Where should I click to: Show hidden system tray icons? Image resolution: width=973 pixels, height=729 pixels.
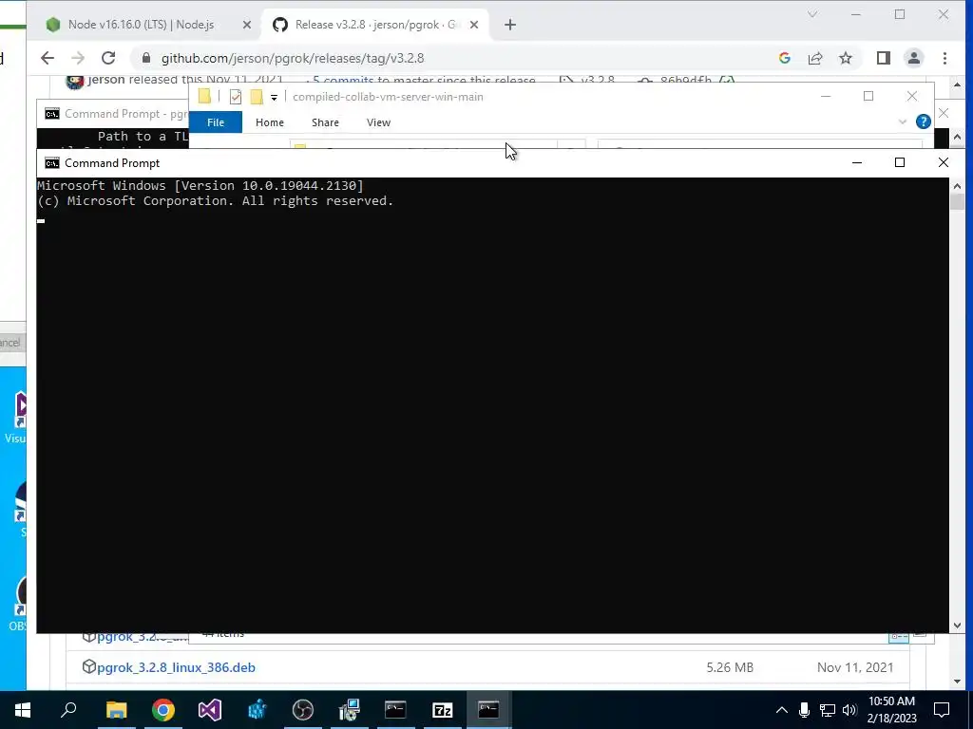(782, 710)
